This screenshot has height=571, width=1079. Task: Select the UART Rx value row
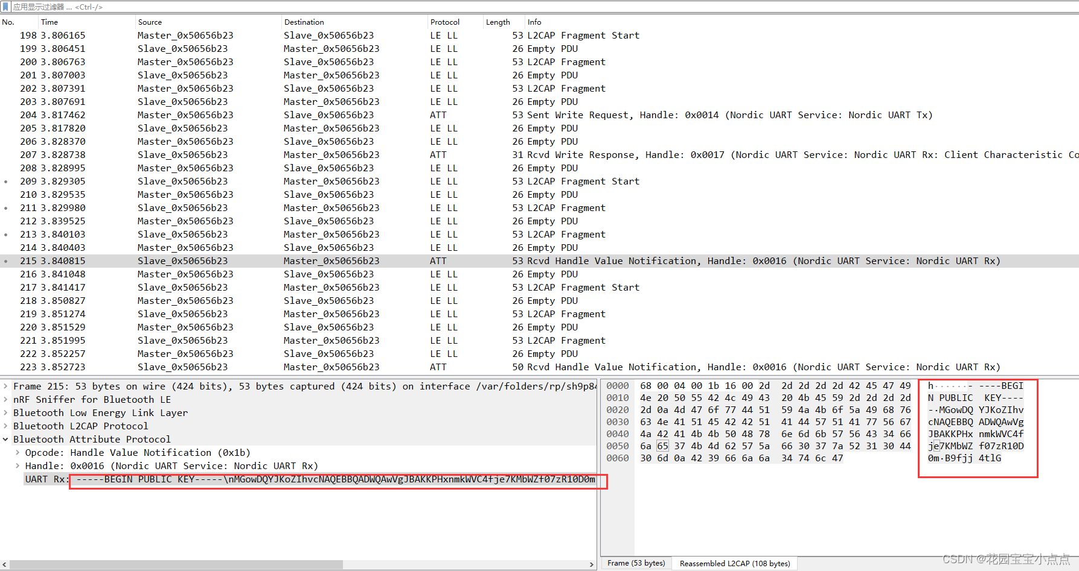[x=310, y=479]
